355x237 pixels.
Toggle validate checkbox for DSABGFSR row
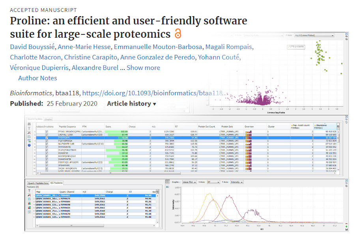[47, 153]
